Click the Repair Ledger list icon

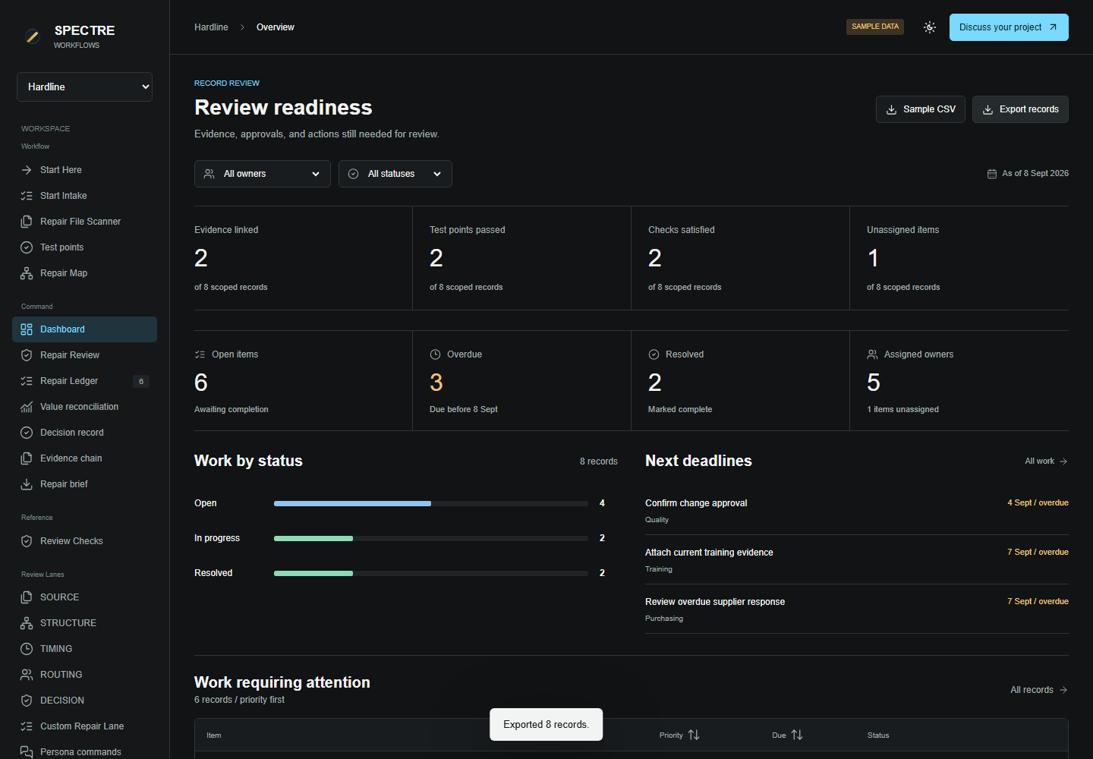(x=27, y=381)
